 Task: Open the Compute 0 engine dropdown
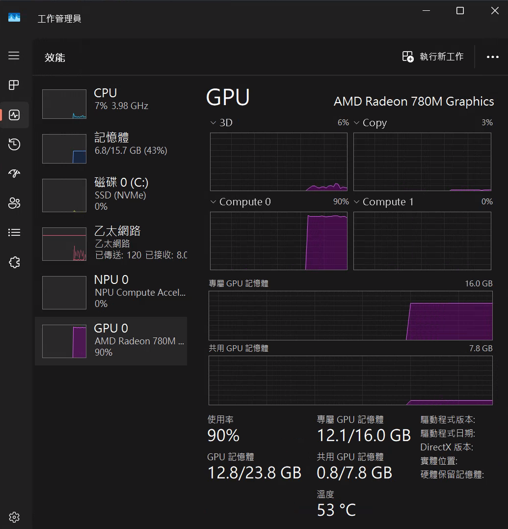click(x=214, y=202)
